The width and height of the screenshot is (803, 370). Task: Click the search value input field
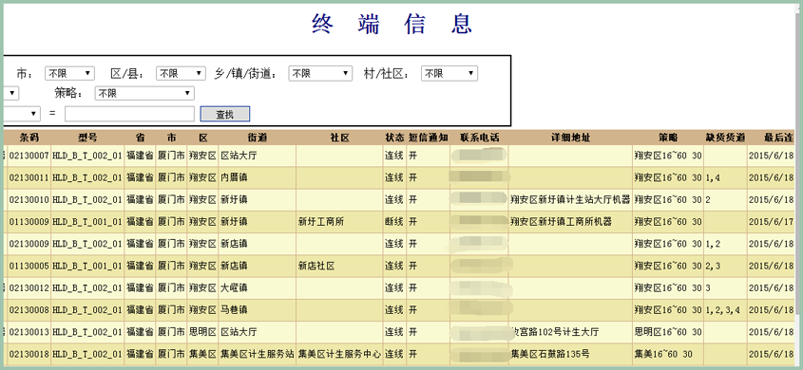(129, 114)
